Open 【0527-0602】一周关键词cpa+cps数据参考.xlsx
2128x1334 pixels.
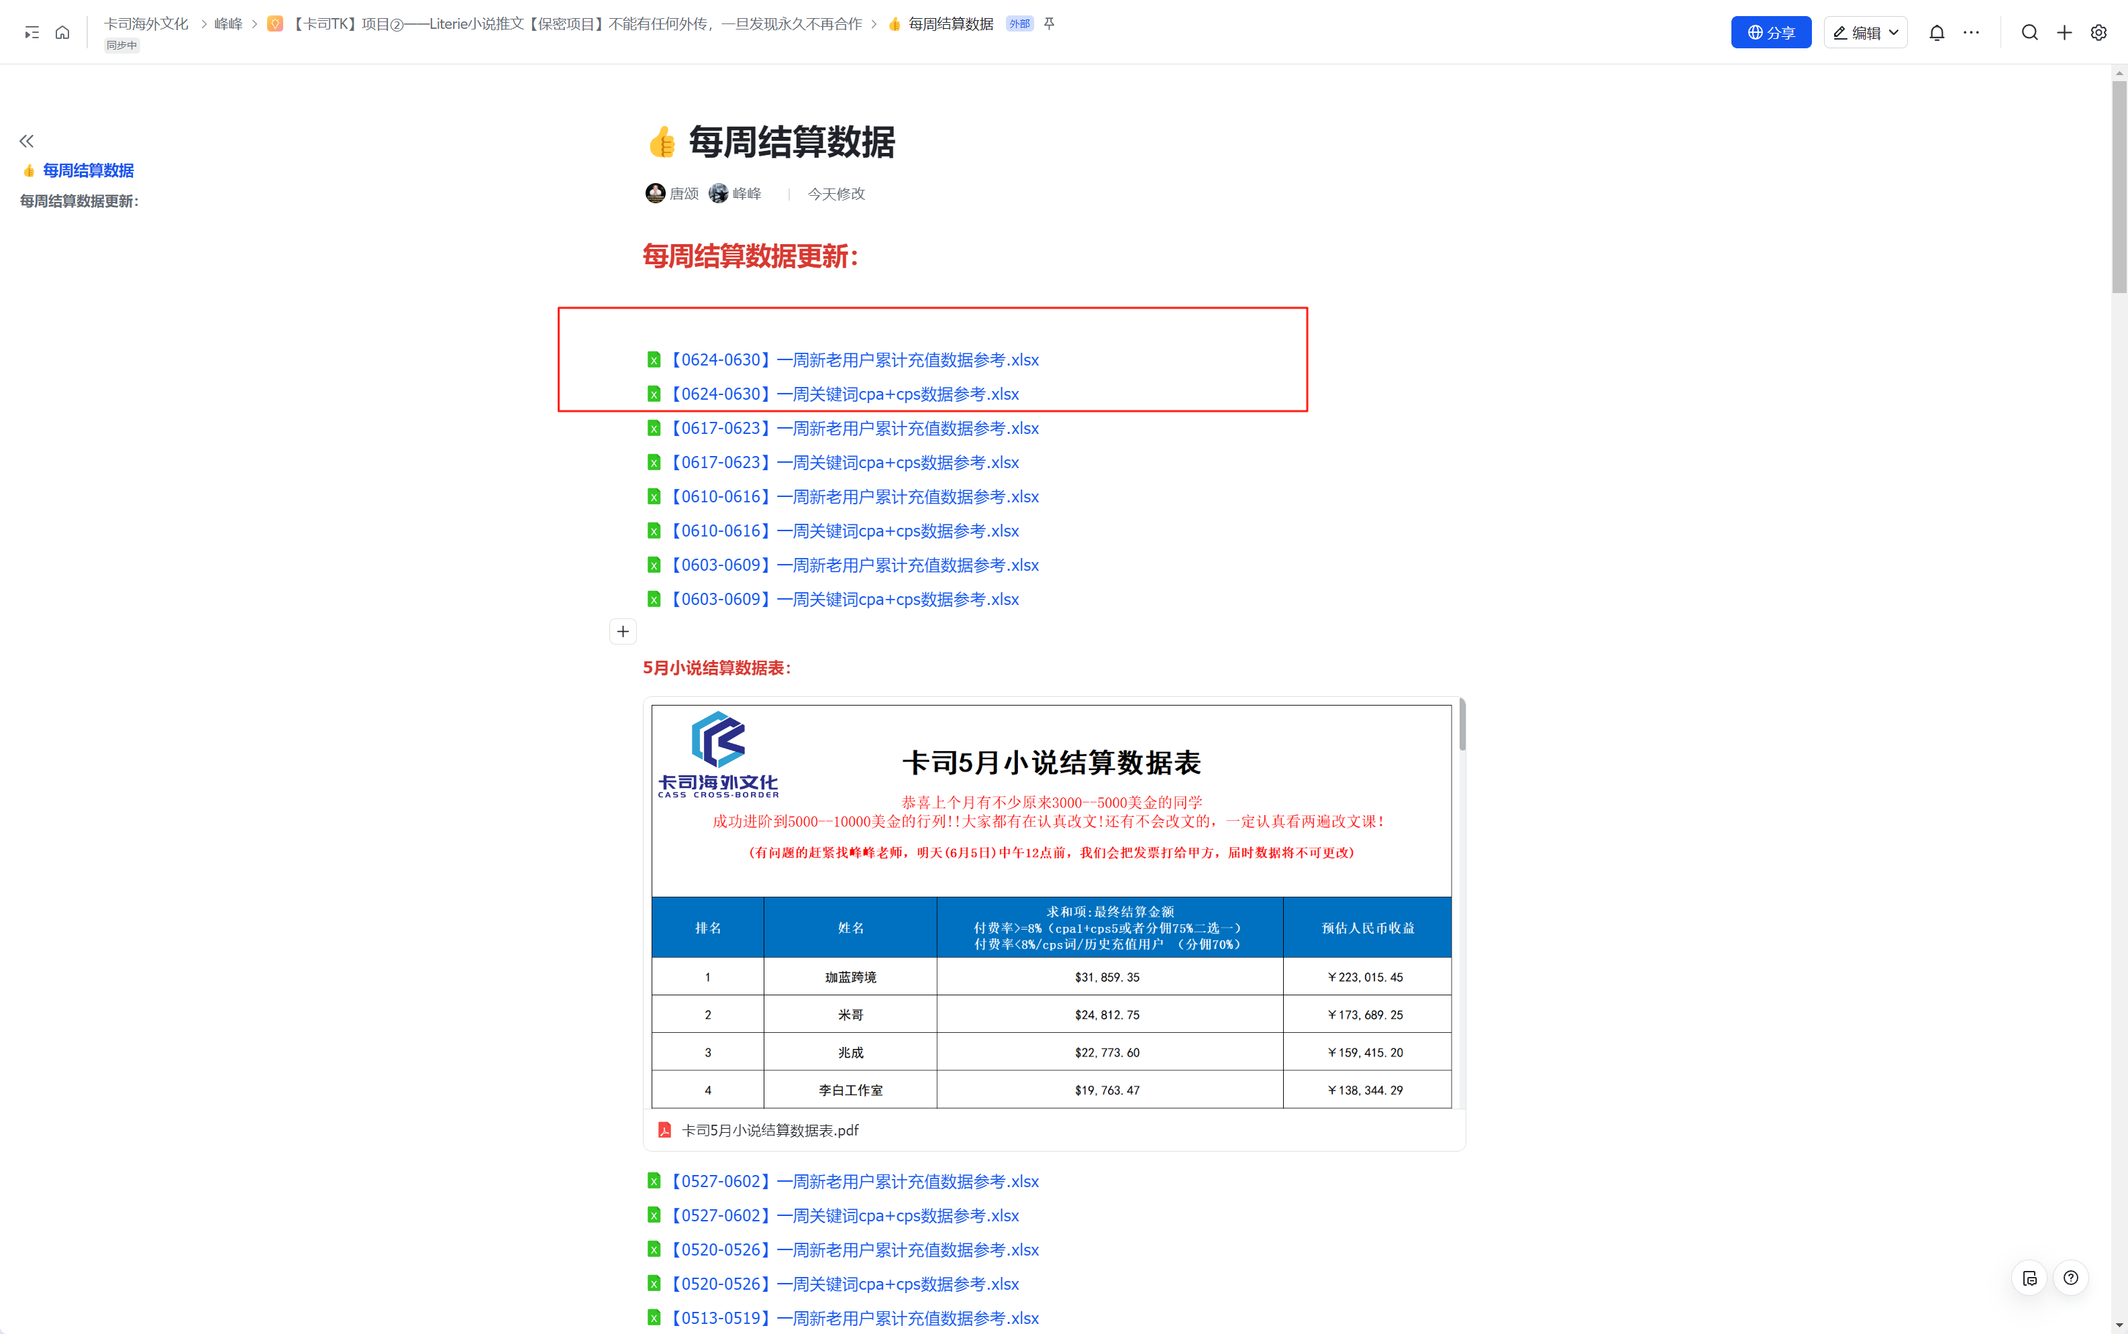844,1216
